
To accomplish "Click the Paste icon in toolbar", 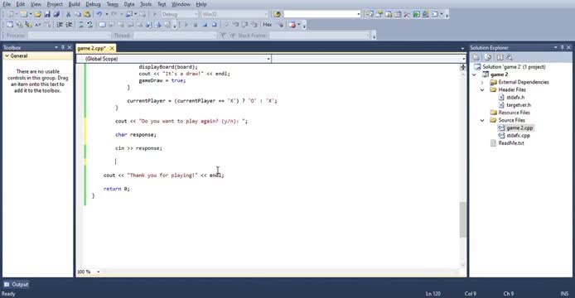I will pos(87,14).
